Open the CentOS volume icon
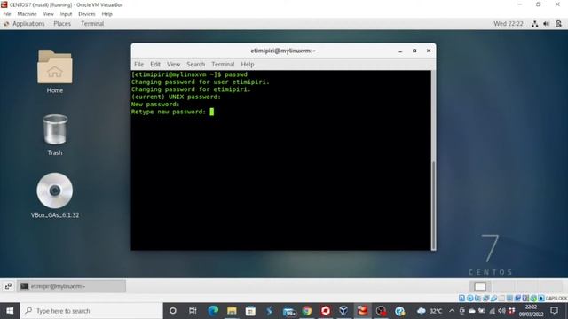 tap(547, 24)
